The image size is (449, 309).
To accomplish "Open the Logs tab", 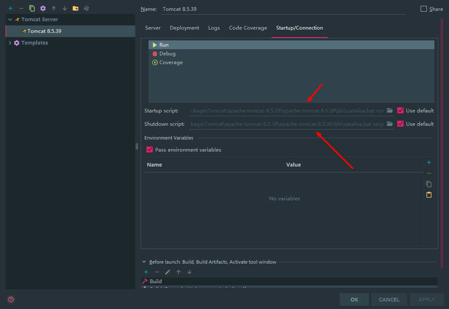I will coord(214,28).
